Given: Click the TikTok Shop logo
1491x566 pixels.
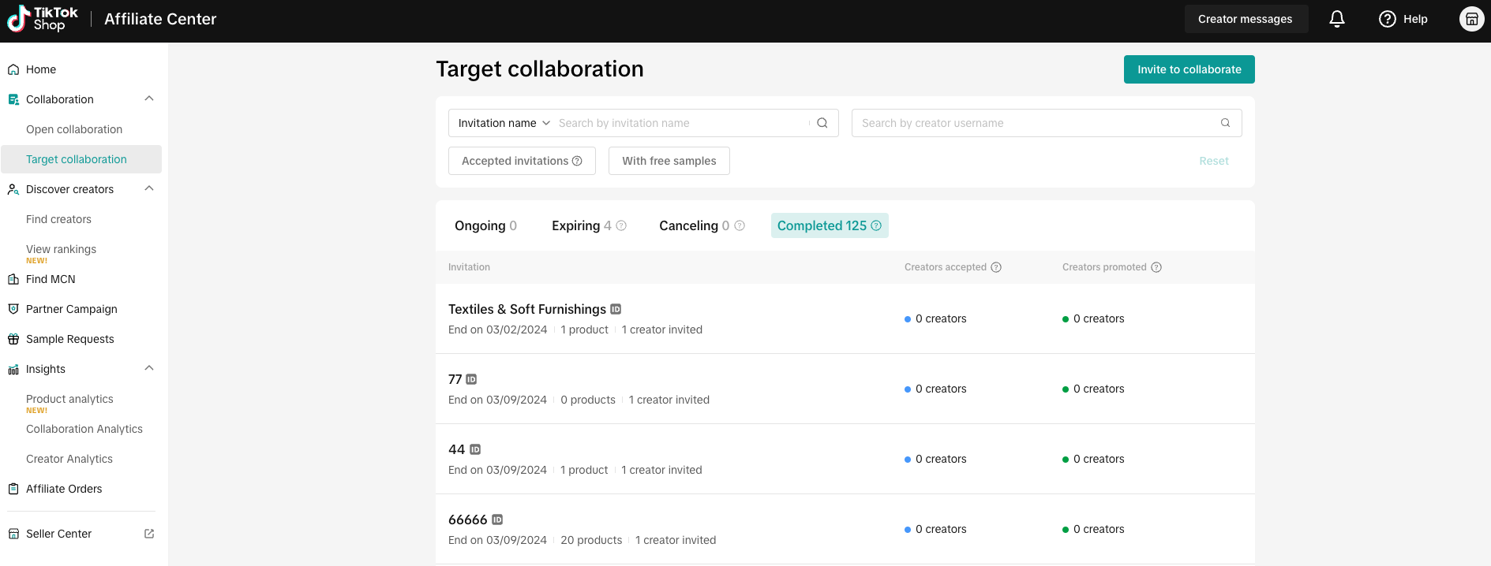Looking at the screenshot, I should (43, 19).
